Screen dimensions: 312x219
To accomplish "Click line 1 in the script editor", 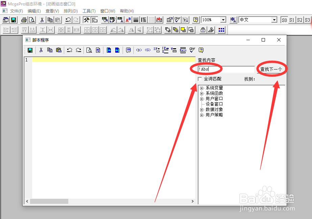I will [x=114, y=60].
